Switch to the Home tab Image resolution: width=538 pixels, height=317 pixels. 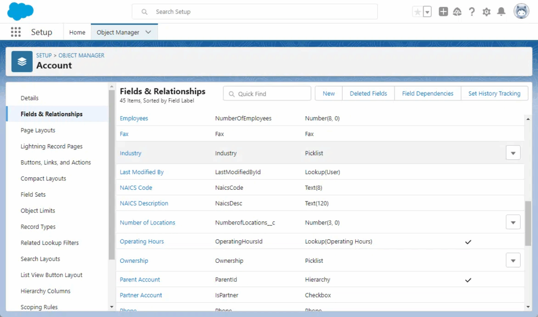[x=77, y=32]
